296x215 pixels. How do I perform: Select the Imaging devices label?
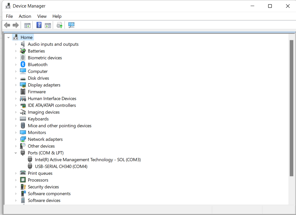[x=44, y=112]
